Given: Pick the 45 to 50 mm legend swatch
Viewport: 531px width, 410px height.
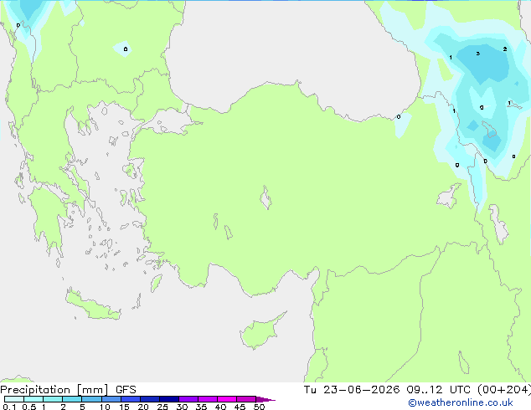Looking at the screenshot, I should point(246,399).
